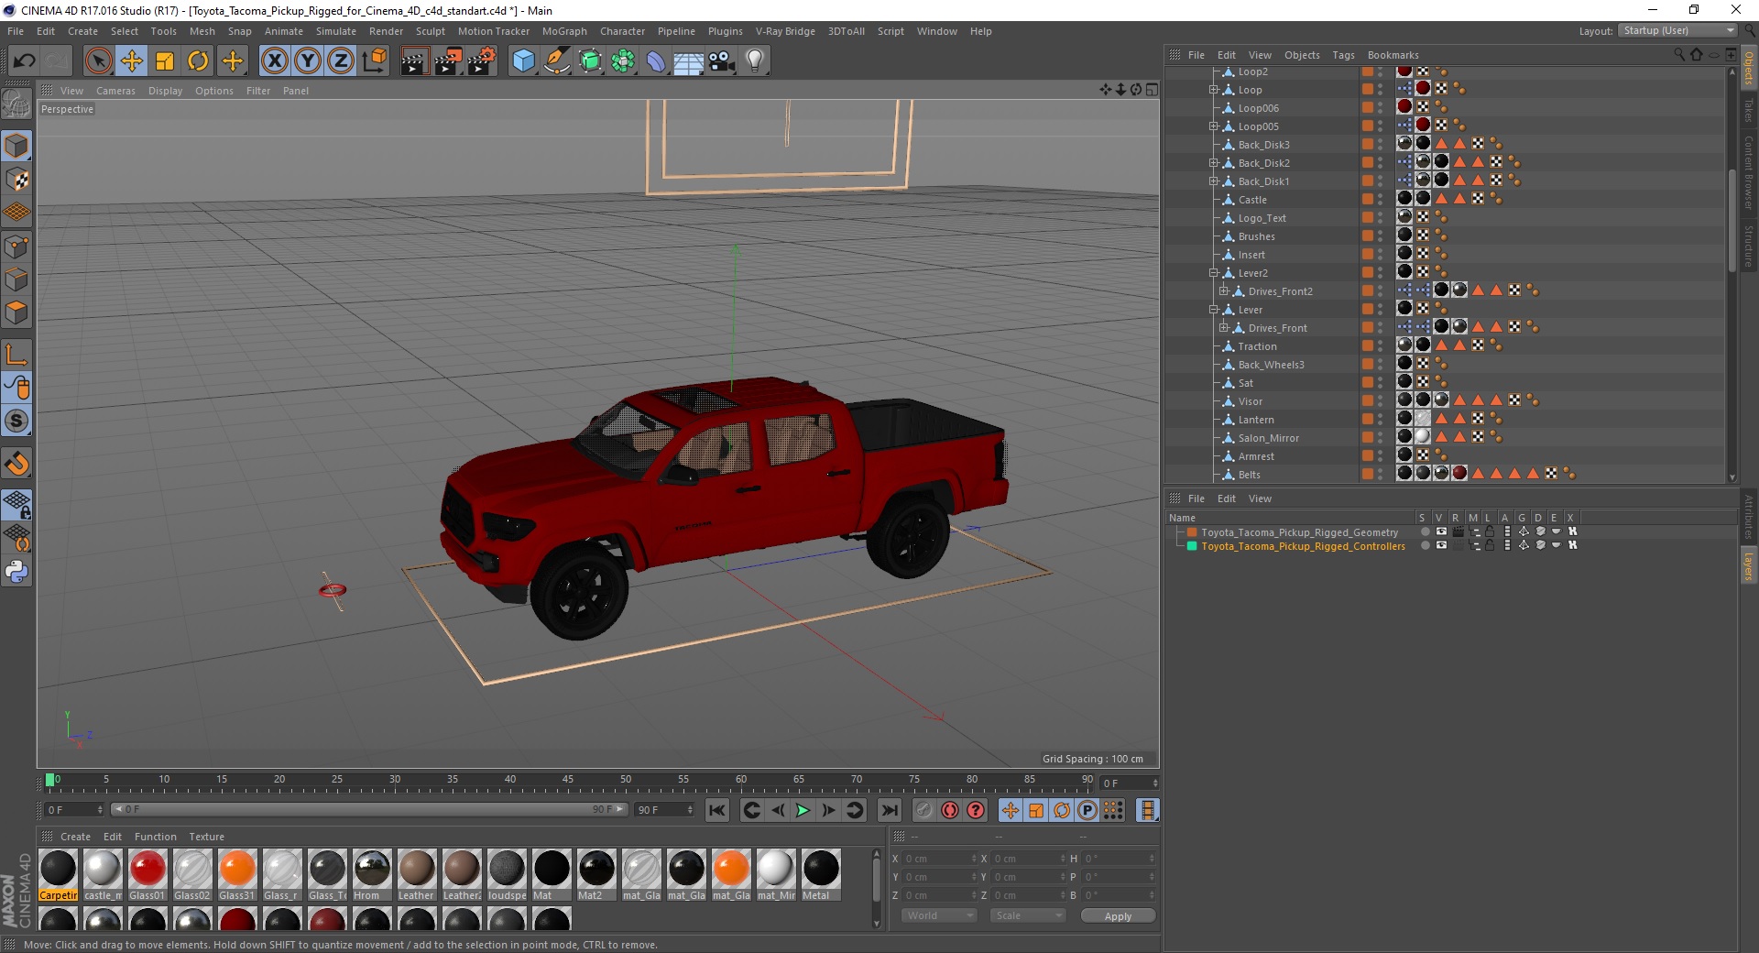Select the Carpeting material swatch

tap(58, 875)
